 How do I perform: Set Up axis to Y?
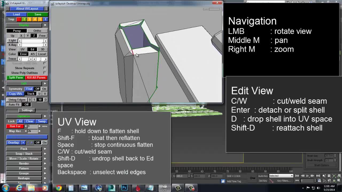click(28, 36)
